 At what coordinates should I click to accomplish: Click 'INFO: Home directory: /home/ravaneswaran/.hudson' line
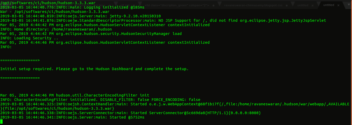pyautogui.click(x=56, y=30)
